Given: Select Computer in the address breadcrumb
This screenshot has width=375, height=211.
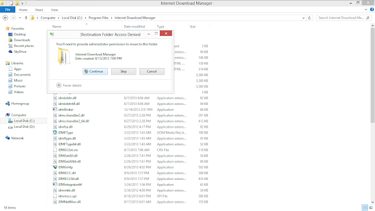Looking at the screenshot, I should [48, 18].
